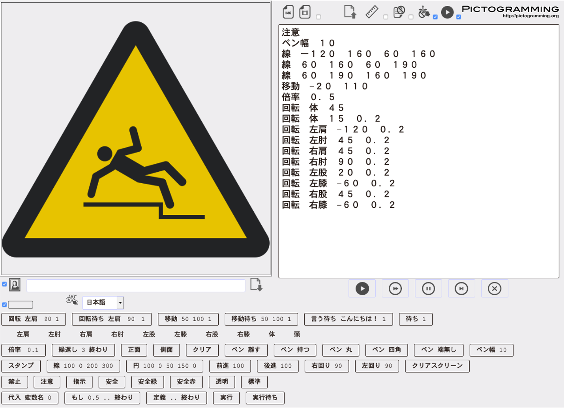Toggle the checkbox left of the portrait icon

(5, 284)
